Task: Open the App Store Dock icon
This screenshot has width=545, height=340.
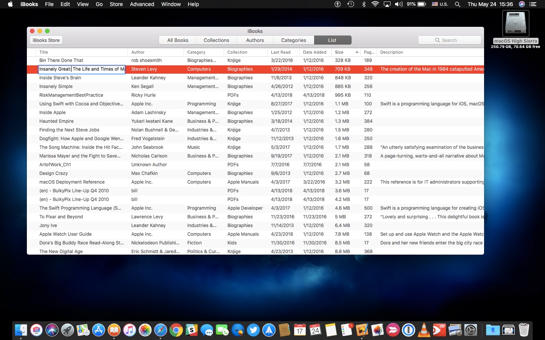Action: (x=98, y=330)
